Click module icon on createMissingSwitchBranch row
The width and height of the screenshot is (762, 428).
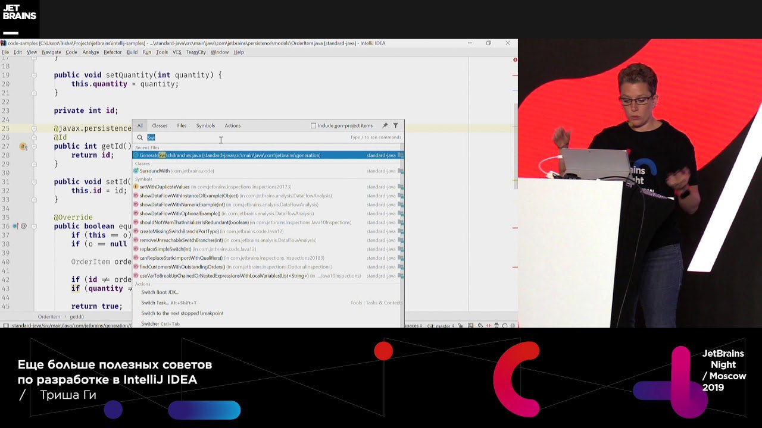tap(401, 231)
